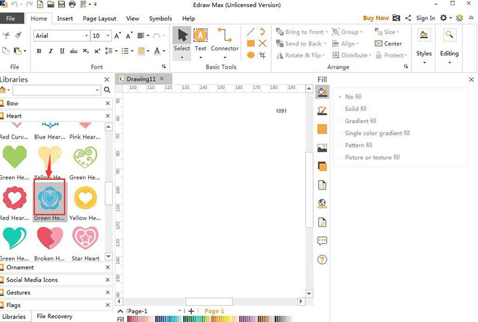Screen dimensions: 478x322
Task: Select the Solid fill option
Action: point(356,109)
